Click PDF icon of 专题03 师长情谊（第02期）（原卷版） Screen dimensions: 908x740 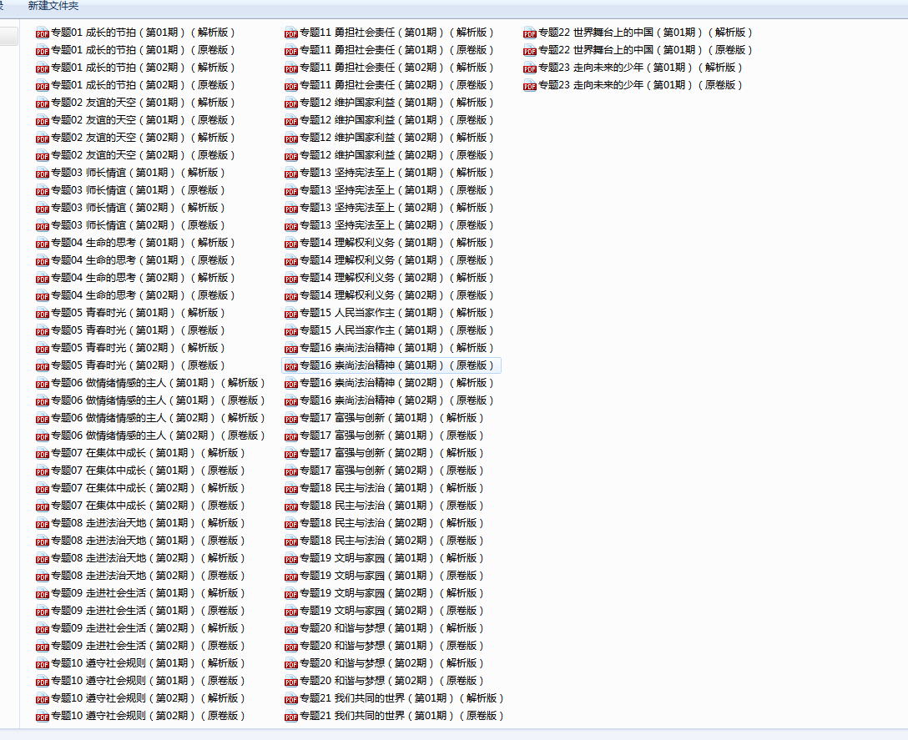(x=43, y=226)
